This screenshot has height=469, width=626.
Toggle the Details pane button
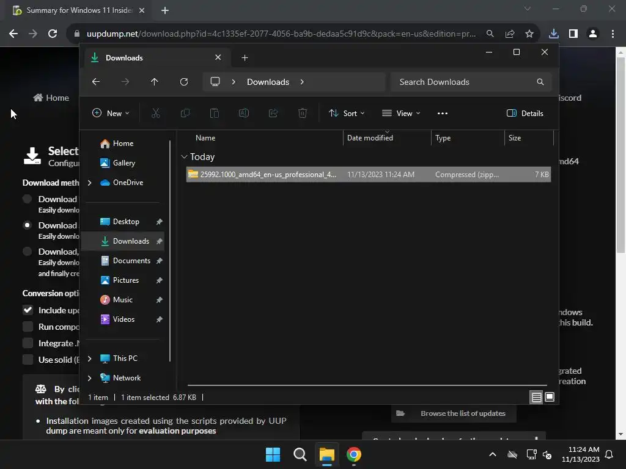[x=525, y=113]
